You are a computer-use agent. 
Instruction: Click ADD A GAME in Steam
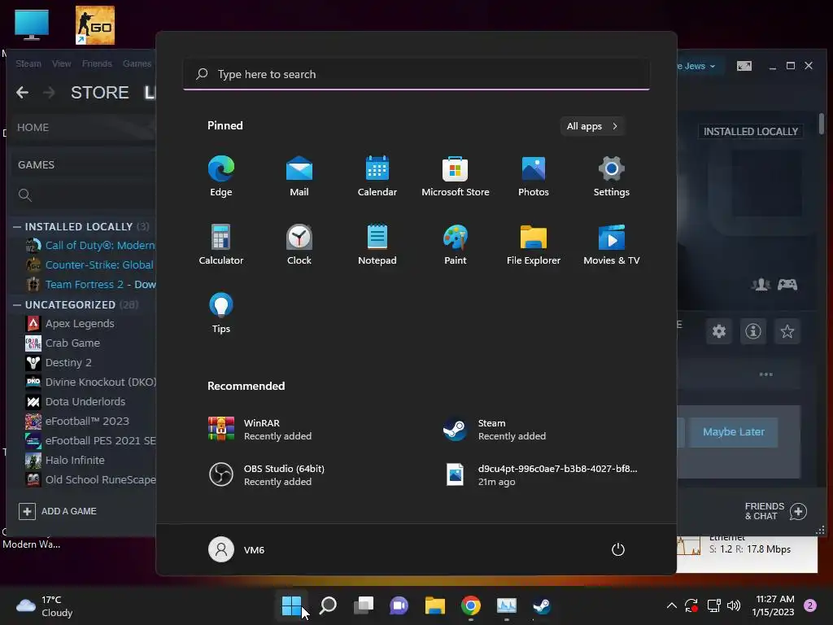point(58,511)
